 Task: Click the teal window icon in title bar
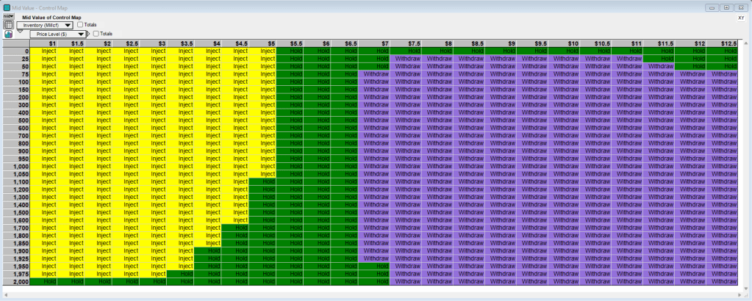(7, 7)
